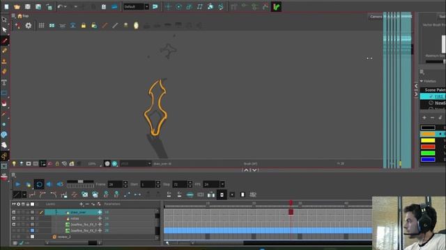Viewport: 446px width, 250px height.
Task: Increase the Frame number stepper
Action: click(125, 183)
